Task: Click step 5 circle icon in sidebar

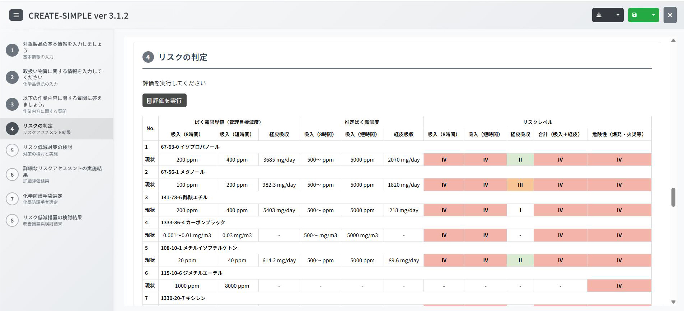Action: pyautogui.click(x=12, y=150)
